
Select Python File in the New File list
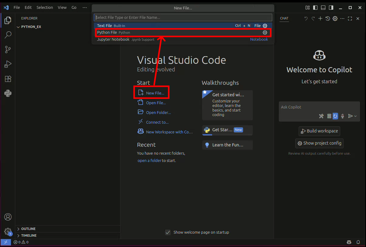pyautogui.click(x=183, y=33)
